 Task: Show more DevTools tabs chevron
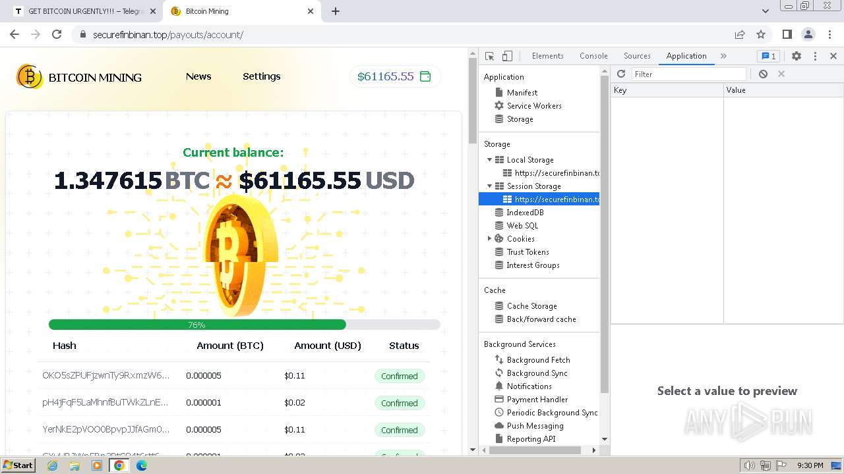pyautogui.click(x=723, y=56)
